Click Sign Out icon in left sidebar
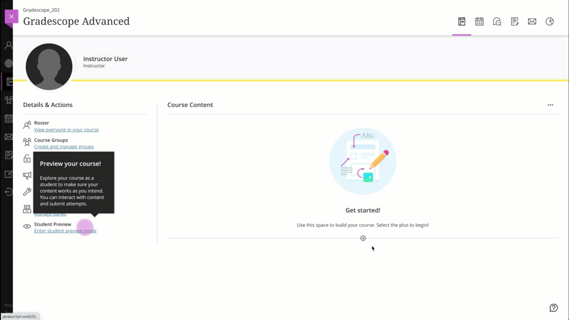569x320 pixels. point(9,192)
